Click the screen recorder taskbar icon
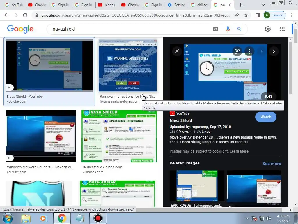This screenshot has width=298, height=224. pos(98,218)
